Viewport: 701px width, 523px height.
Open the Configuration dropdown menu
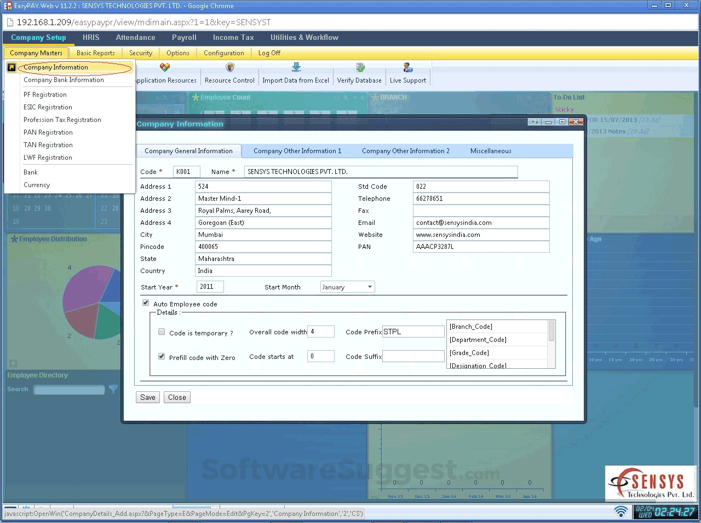pyautogui.click(x=223, y=53)
